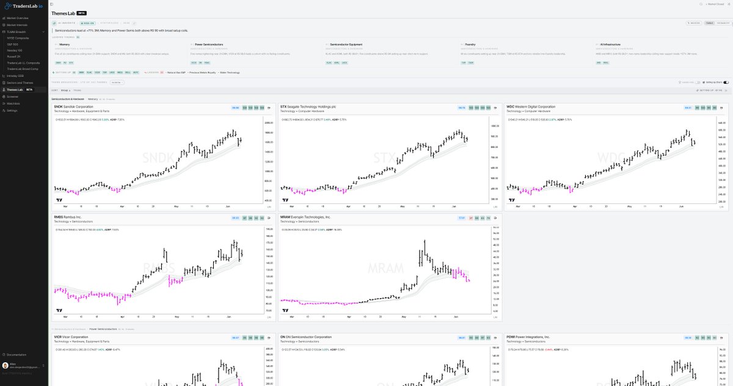Image resolution: width=733 pixels, height=386 pixels.
Task: Select Russell 2K under TLMM Breadth
Action: pyautogui.click(x=15, y=56)
